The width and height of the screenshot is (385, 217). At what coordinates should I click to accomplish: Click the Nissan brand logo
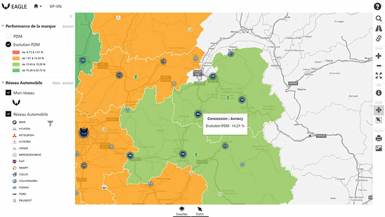[14, 187]
